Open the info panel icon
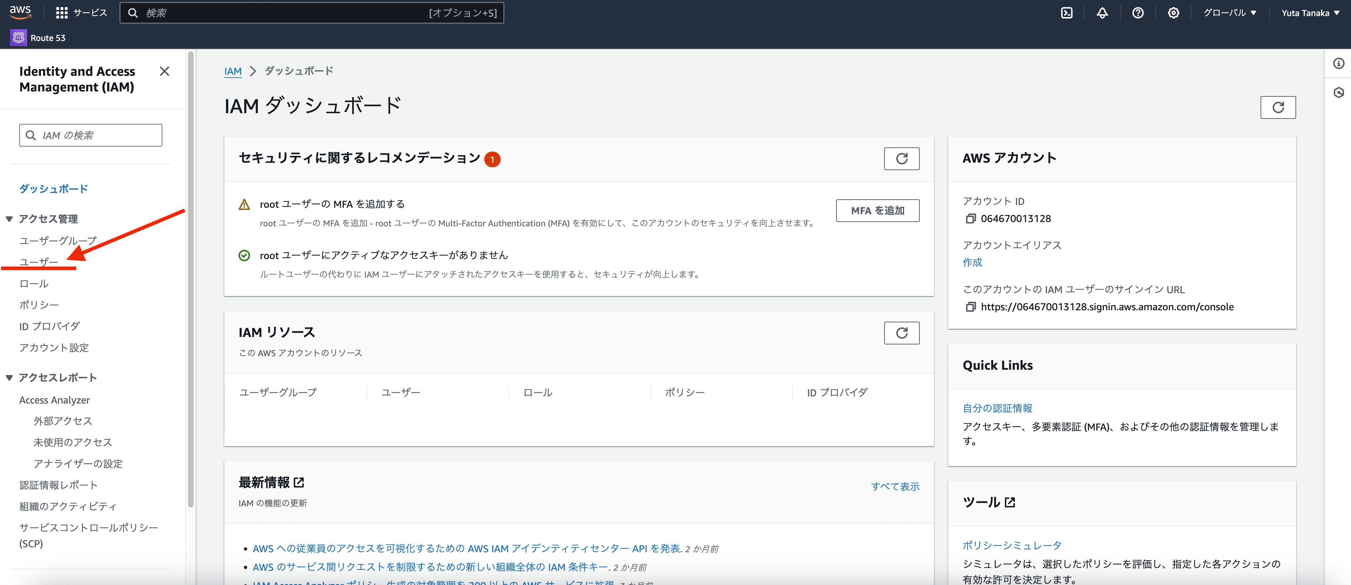Screen dimensions: 1351x585 [x=1338, y=63]
